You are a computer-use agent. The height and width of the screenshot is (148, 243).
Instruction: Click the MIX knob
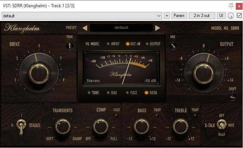click(173, 46)
